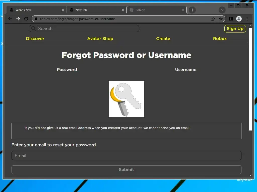Open the browser side panel
This screenshot has height=192, width=257.
pos(231,19)
